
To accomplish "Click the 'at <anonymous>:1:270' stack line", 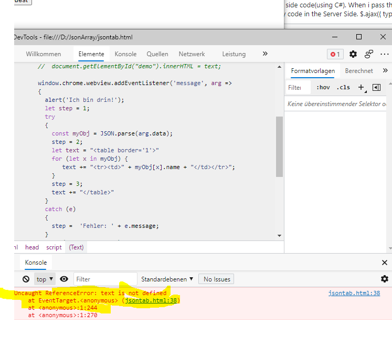I will [x=63, y=315].
